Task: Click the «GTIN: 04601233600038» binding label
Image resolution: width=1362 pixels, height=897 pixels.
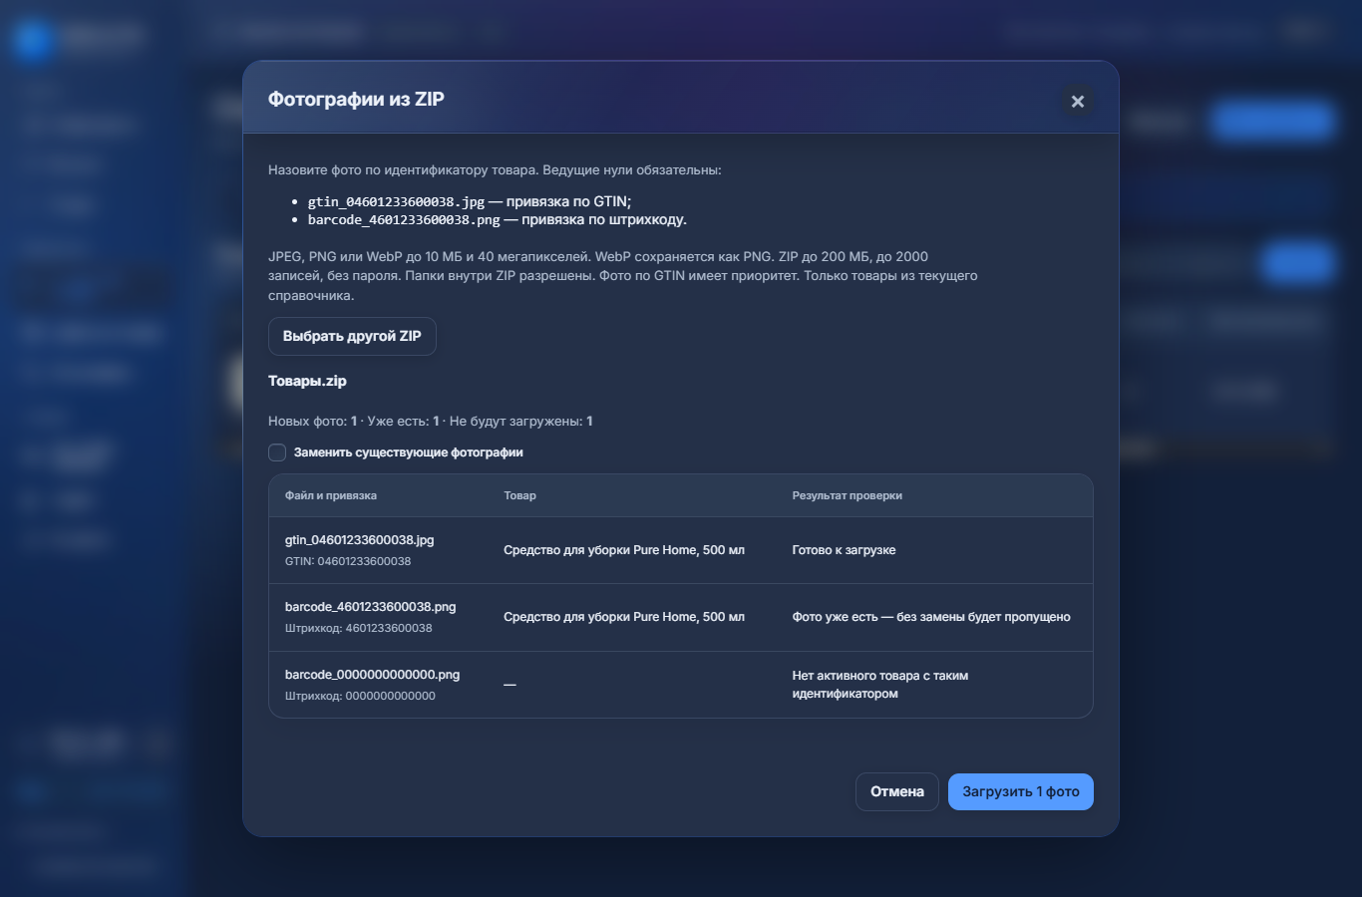Action: click(348, 561)
